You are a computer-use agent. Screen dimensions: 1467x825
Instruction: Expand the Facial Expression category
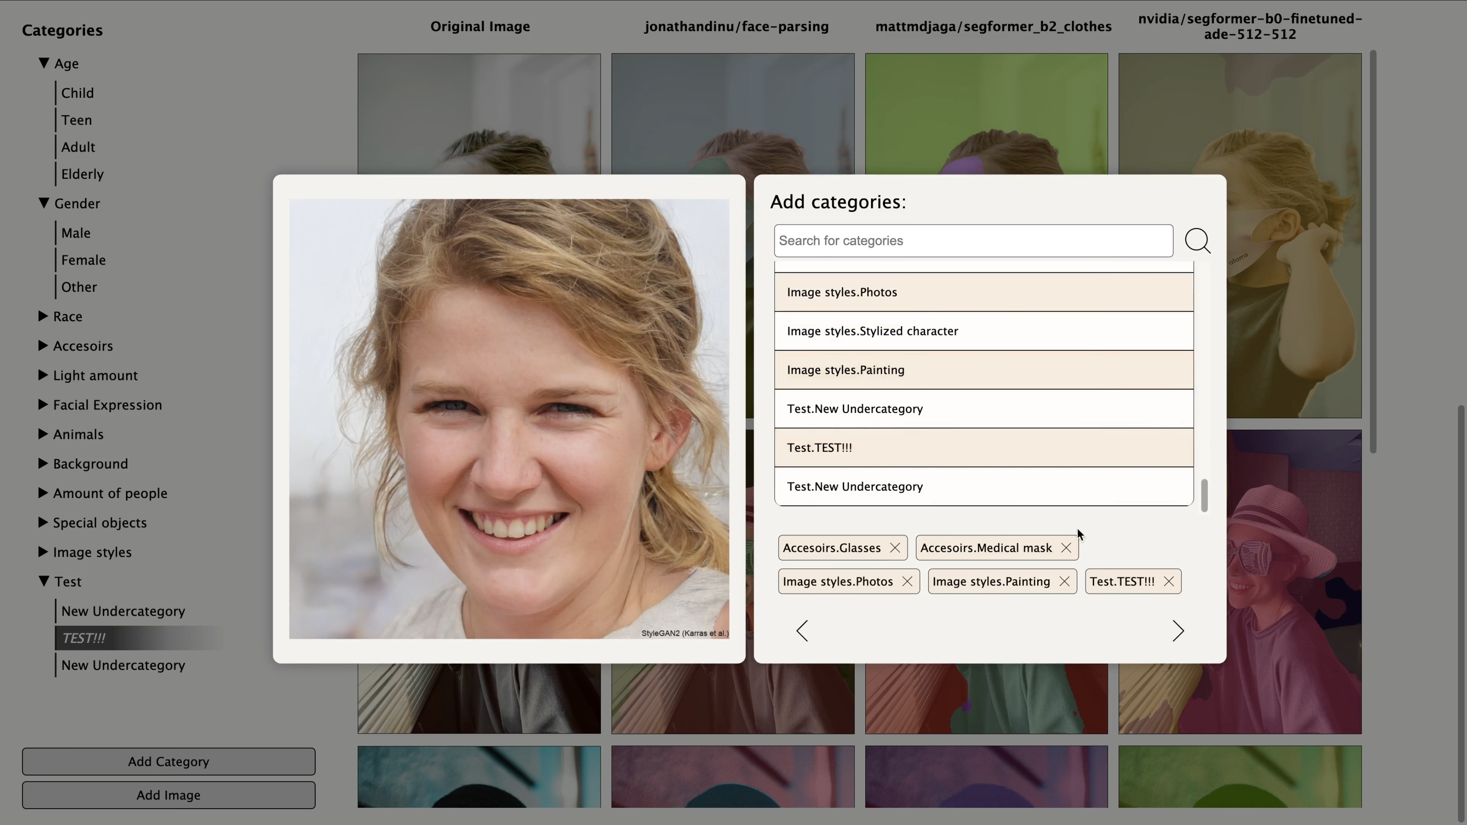[x=43, y=405]
